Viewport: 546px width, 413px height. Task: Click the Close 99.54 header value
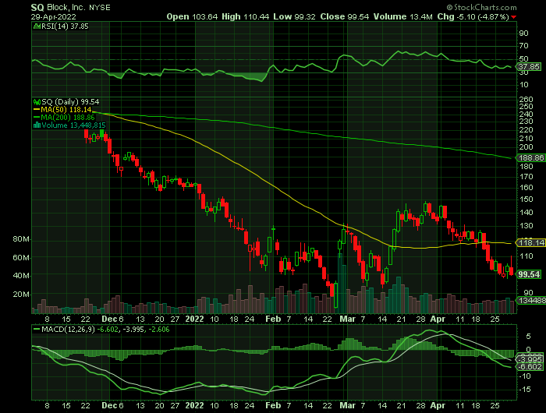point(345,16)
